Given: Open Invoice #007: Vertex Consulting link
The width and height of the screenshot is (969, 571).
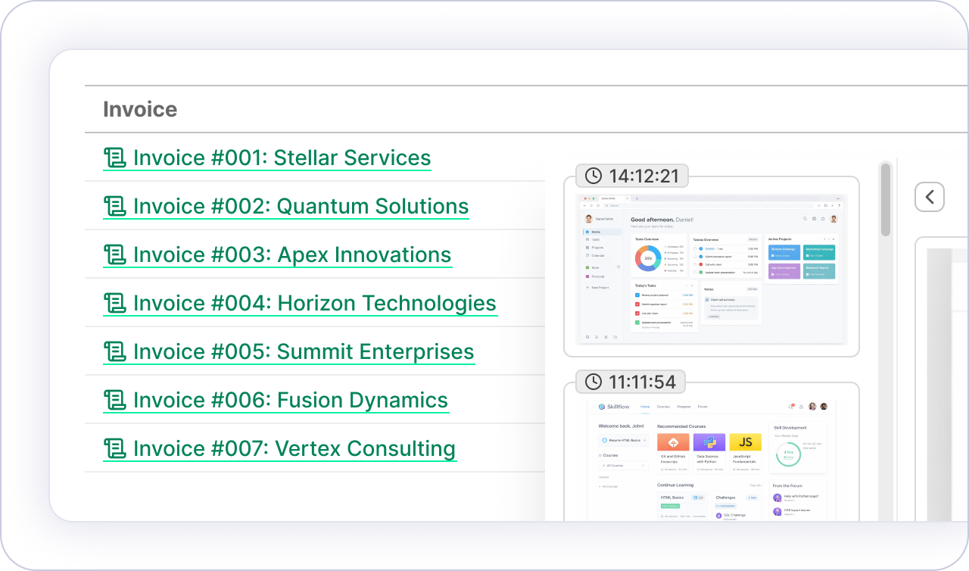Looking at the screenshot, I should tap(294, 448).
